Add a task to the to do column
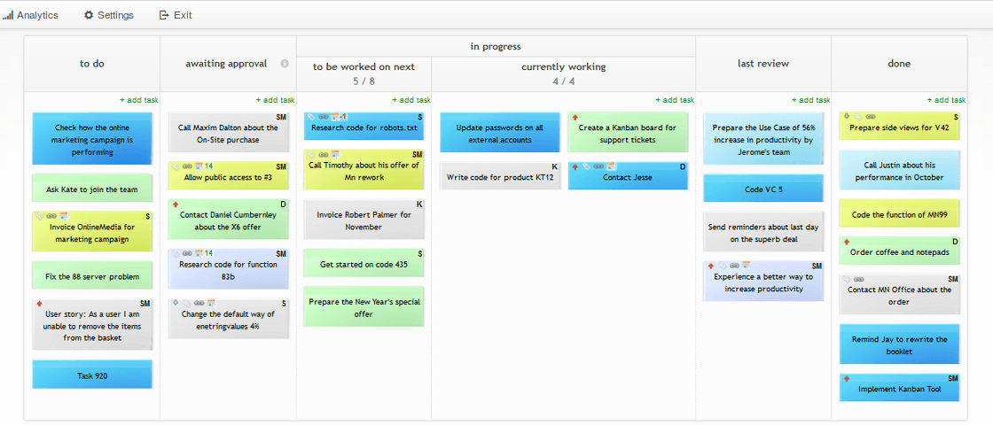Image resolution: width=993 pixels, height=425 pixels. tap(138, 100)
